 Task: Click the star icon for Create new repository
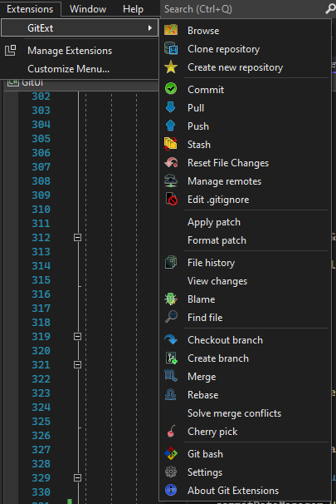pyautogui.click(x=171, y=67)
